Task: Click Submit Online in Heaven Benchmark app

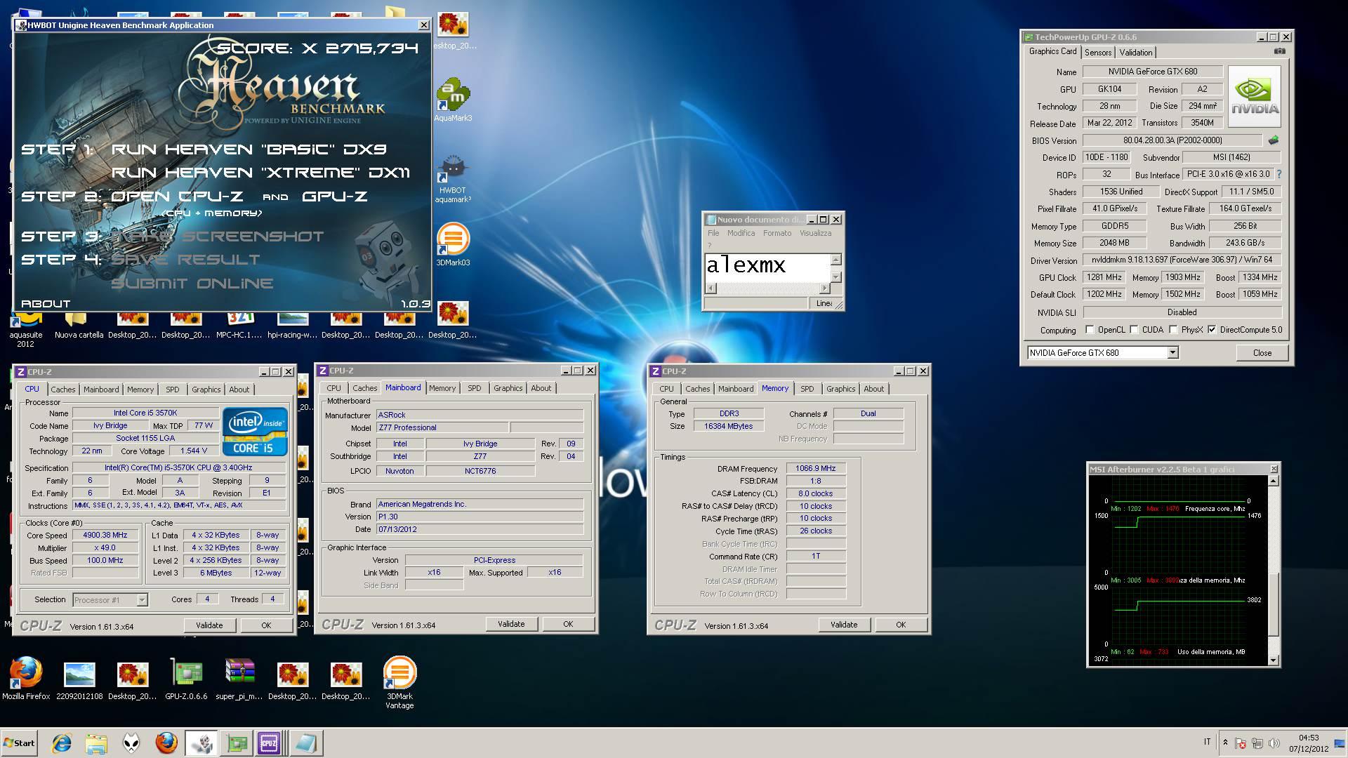Action: (x=192, y=284)
